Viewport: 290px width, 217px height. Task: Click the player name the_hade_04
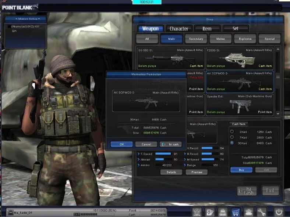tap(23, 213)
